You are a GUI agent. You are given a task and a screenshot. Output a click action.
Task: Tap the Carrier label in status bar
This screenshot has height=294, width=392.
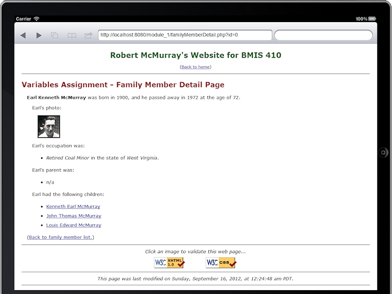click(x=24, y=19)
